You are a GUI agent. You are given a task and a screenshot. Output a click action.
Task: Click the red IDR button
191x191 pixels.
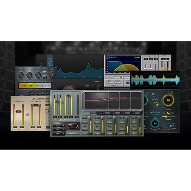click(73, 126)
